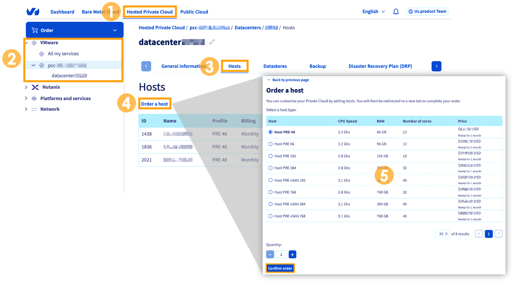Expand Platforms and services section
The width and height of the screenshot is (515, 283).
26,99
